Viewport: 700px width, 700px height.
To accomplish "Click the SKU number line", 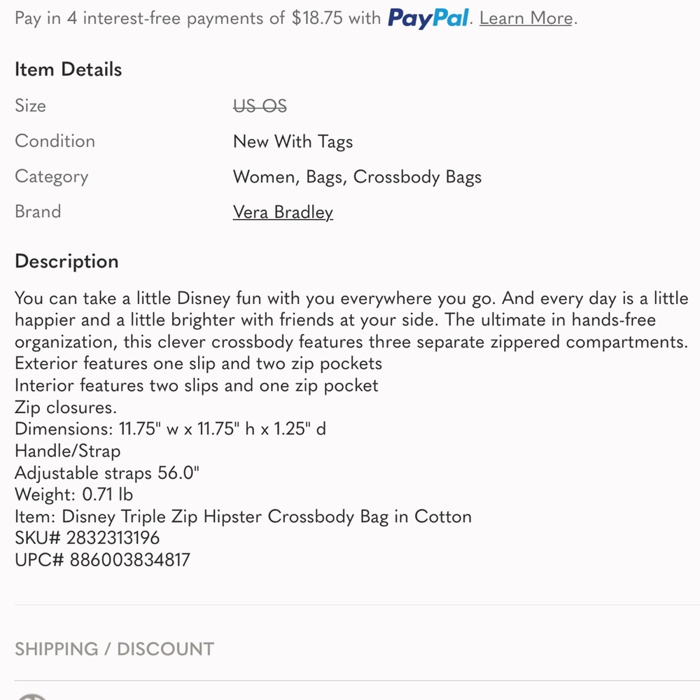I will point(87,538).
